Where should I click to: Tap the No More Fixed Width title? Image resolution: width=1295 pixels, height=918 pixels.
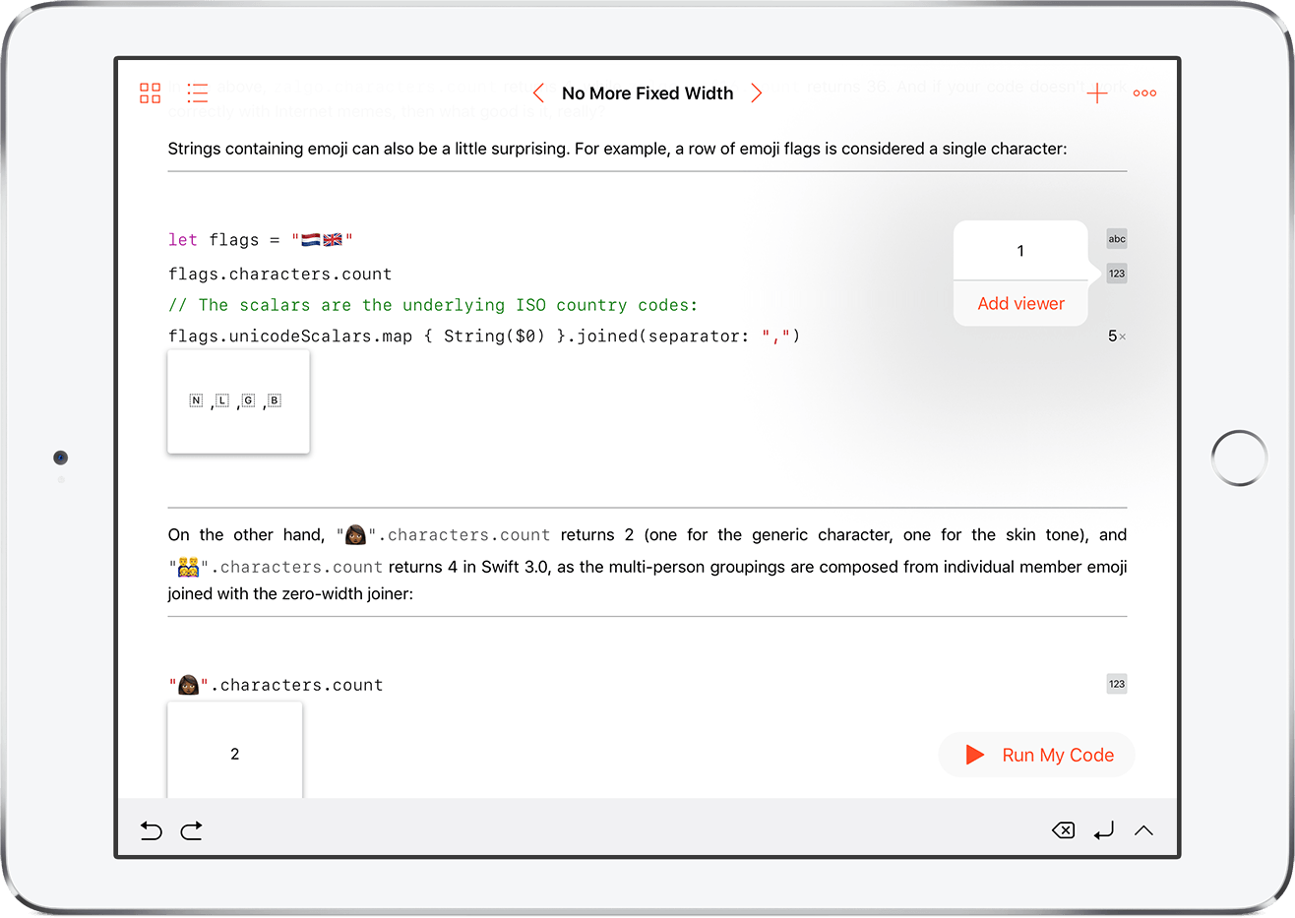tap(647, 93)
